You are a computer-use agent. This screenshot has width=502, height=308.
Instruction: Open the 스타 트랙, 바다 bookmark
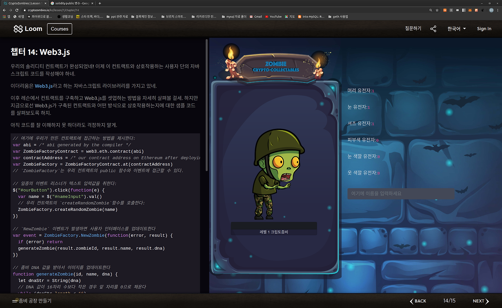(90, 16)
